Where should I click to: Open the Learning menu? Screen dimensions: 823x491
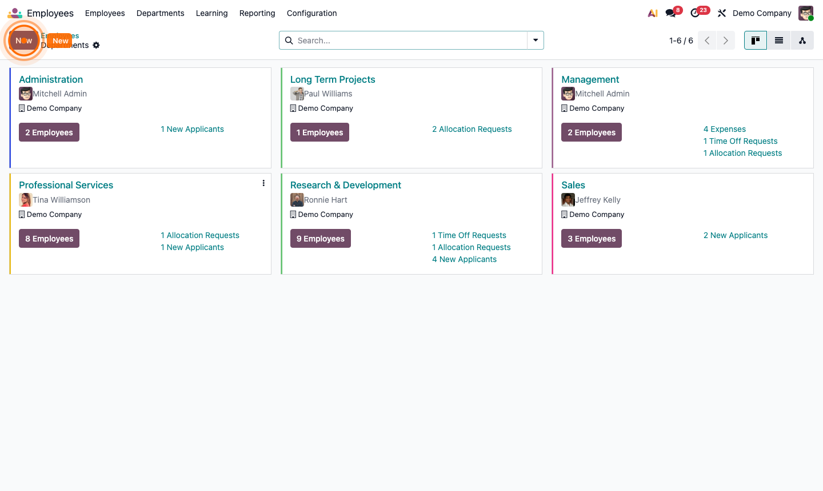(211, 13)
